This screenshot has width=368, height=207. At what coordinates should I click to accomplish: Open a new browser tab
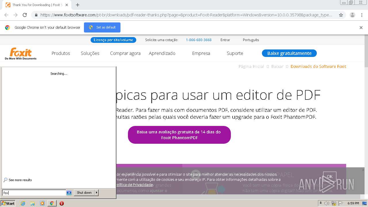[x=78, y=5]
